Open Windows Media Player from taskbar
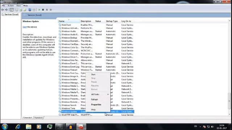This screenshot has width=232, height=130. [x=39, y=127]
